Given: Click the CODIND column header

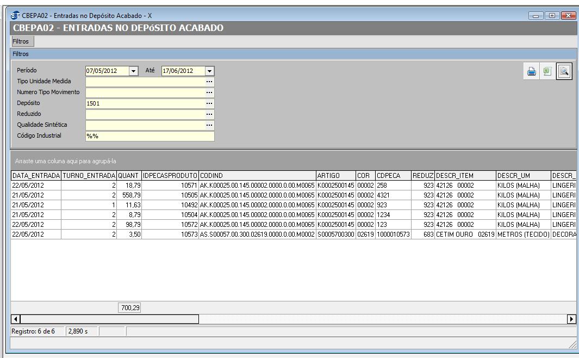Looking at the screenshot, I should pyautogui.click(x=257, y=176).
